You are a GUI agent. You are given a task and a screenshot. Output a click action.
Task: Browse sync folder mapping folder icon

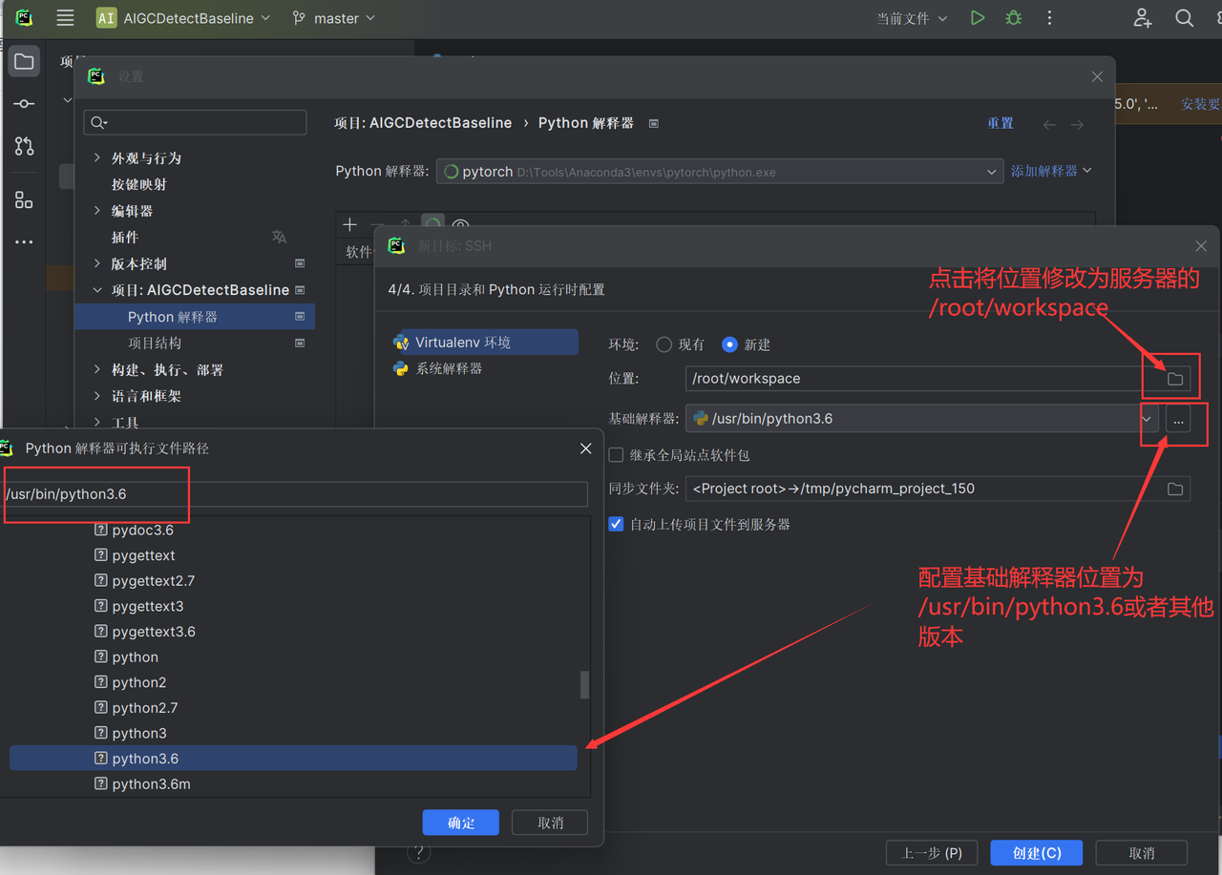click(x=1175, y=489)
